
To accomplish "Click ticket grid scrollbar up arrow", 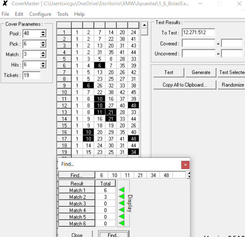I will pyautogui.click(x=145, y=25).
